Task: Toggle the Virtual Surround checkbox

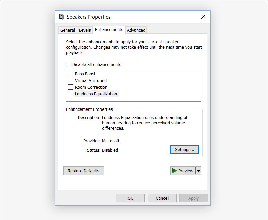Action: click(x=71, y=80)
